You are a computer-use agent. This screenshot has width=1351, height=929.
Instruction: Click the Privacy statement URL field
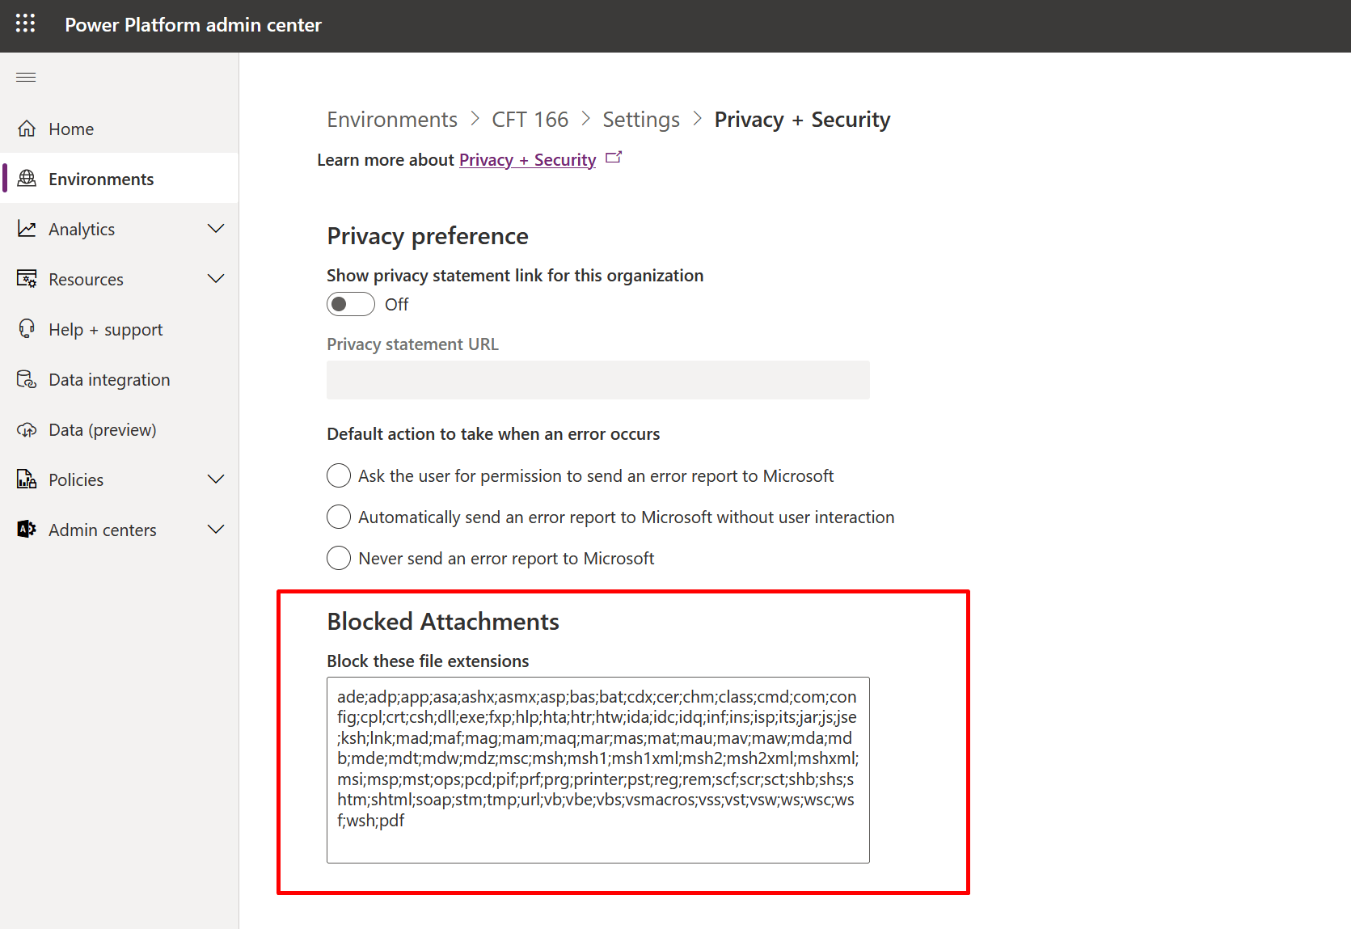pyautogui.click(x=597, y=380)
